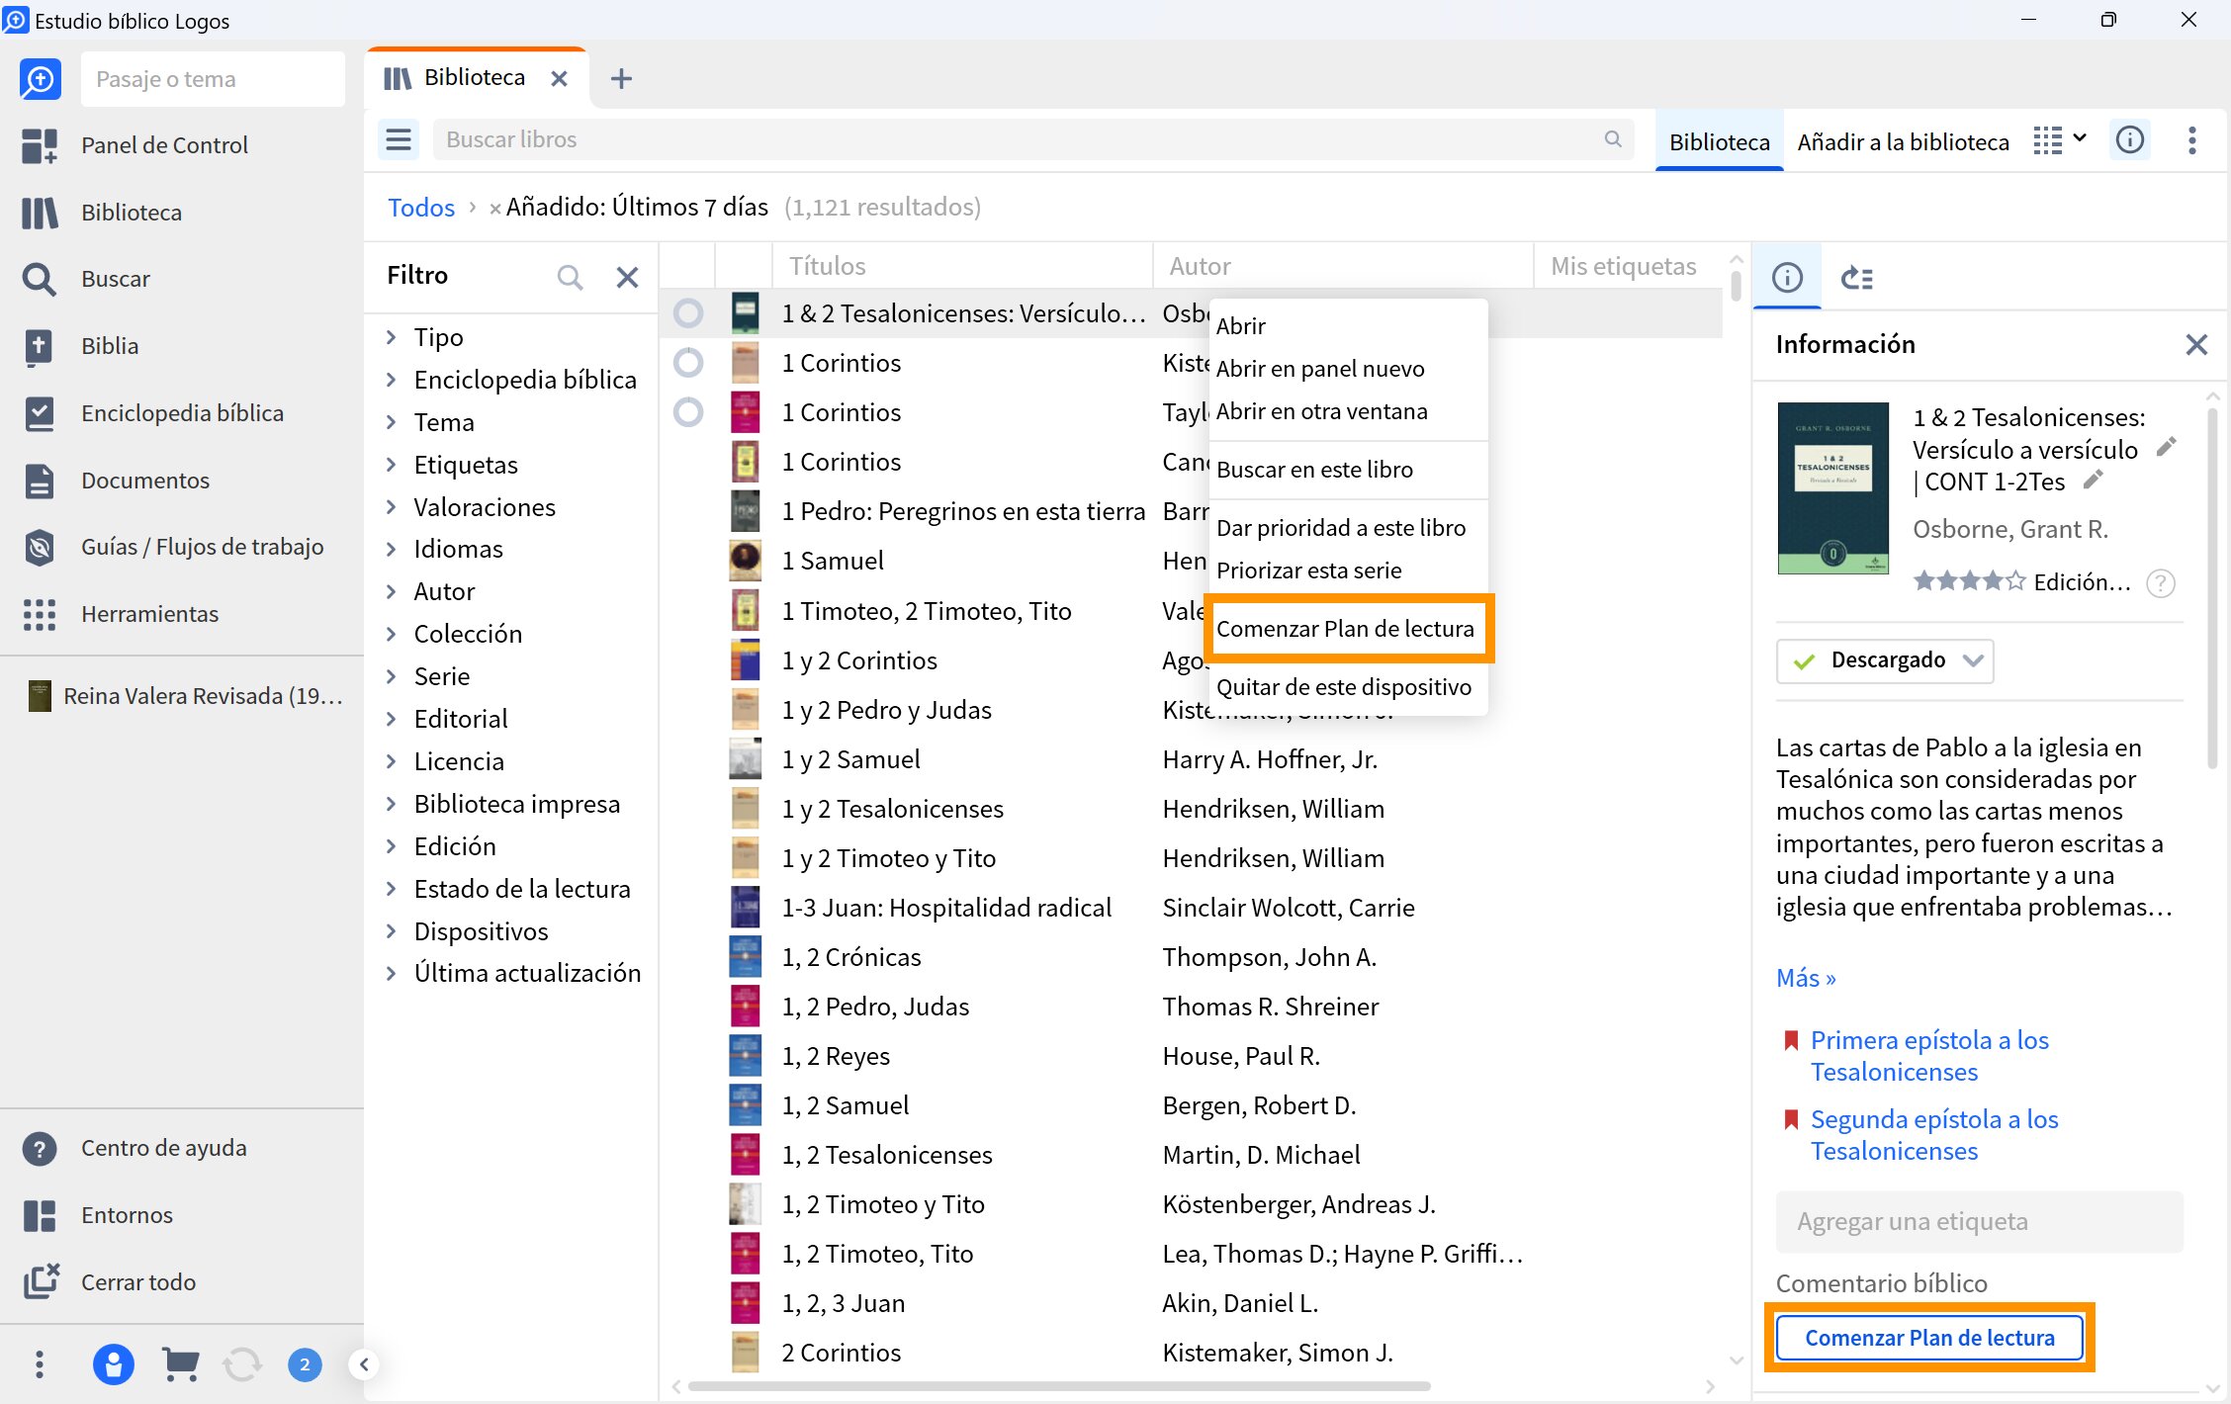Open the Más » link
This screenshot has height=1404, width=2231.
pos(1806,978)
